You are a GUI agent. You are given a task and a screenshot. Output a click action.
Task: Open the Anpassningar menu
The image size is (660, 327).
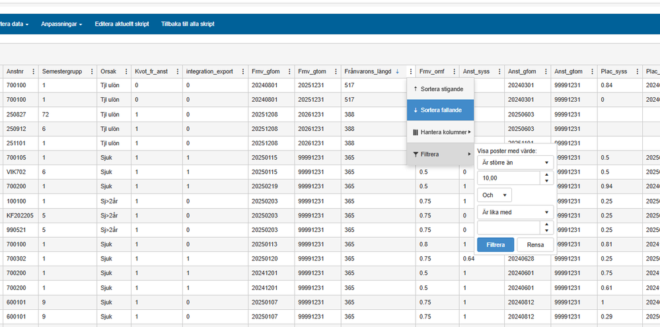[x=61, y=24]
